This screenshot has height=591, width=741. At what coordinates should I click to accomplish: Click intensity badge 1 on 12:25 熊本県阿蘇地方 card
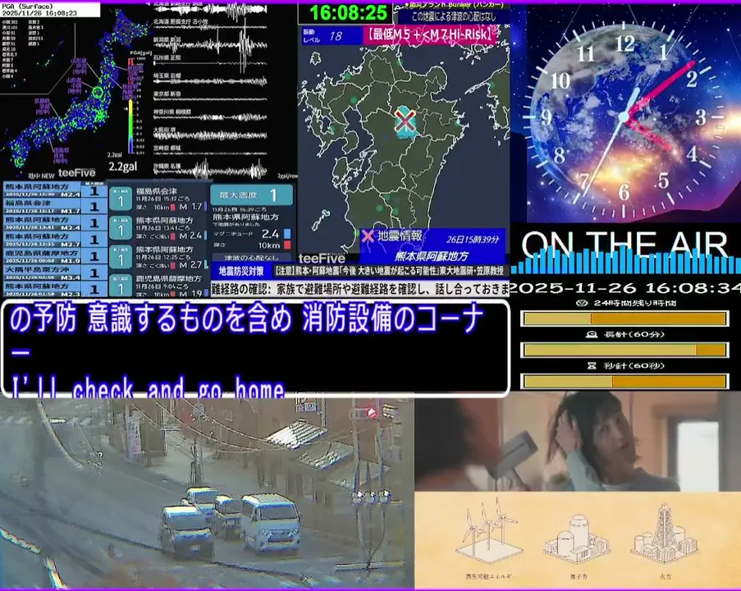tap(121, 258)
